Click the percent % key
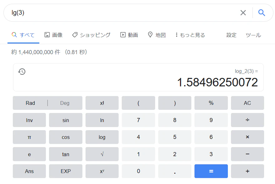The image size is (275, 184). click(211, 103)
